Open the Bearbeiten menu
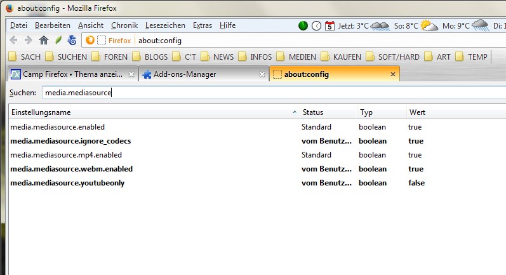The image size is (506, 275). pos(53,25)
